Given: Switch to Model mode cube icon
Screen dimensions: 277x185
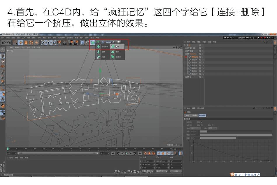Looking at the screenshot, I should click(x=2, y=56).
